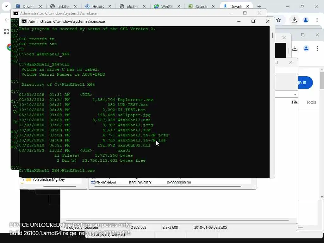Screen dimensions: 324x243
Task: Open the Chrome three-dot menu in top toolbar
Action: [317, 20]
